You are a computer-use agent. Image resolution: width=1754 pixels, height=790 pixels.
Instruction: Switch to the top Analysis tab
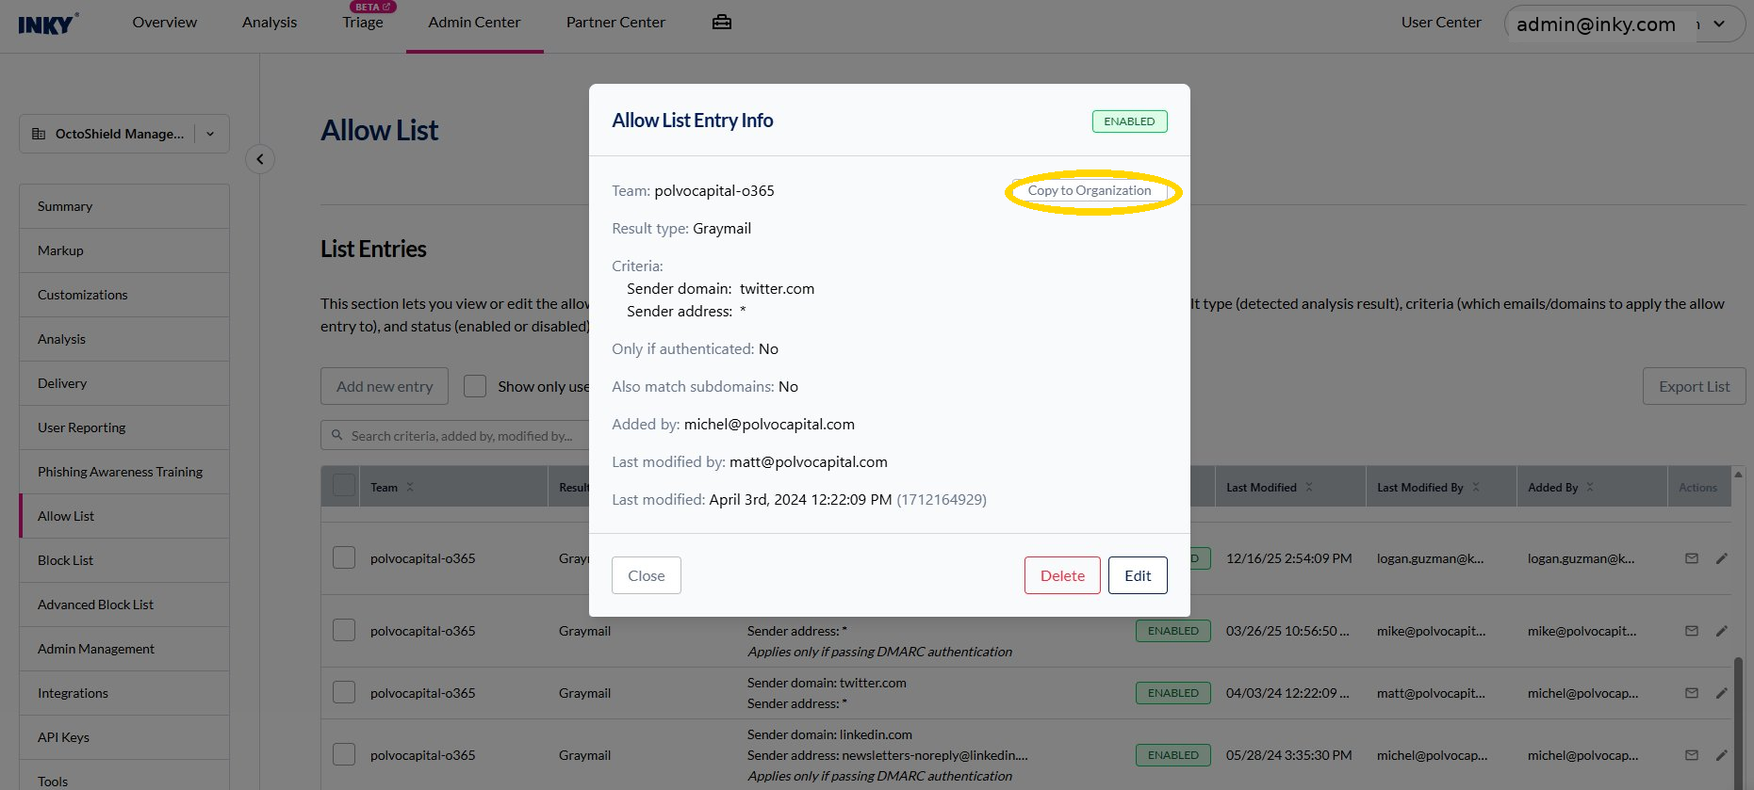(270, 23)
